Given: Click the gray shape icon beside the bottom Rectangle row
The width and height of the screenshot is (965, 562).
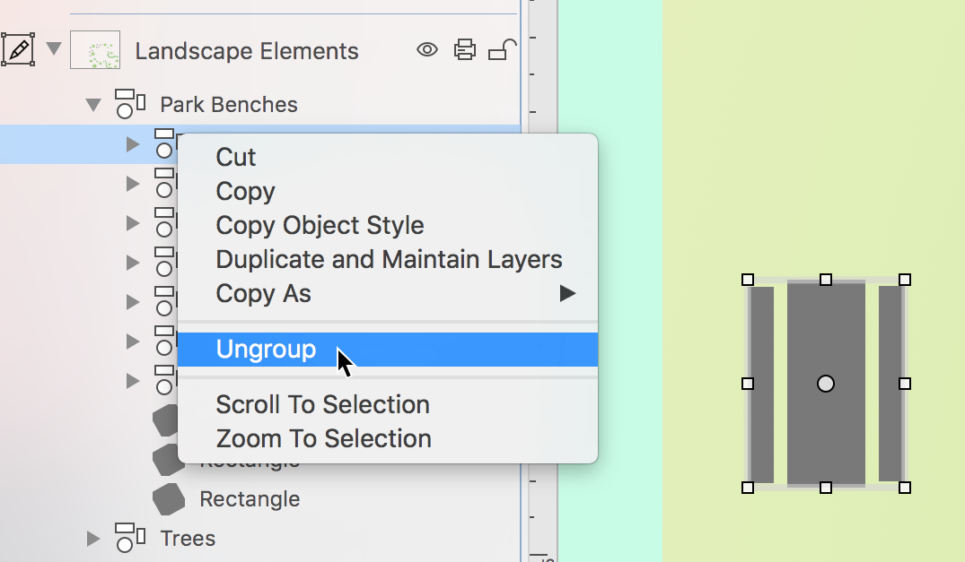Looking at the screenshot, I should pyautogui.click(x=169, y=498).
